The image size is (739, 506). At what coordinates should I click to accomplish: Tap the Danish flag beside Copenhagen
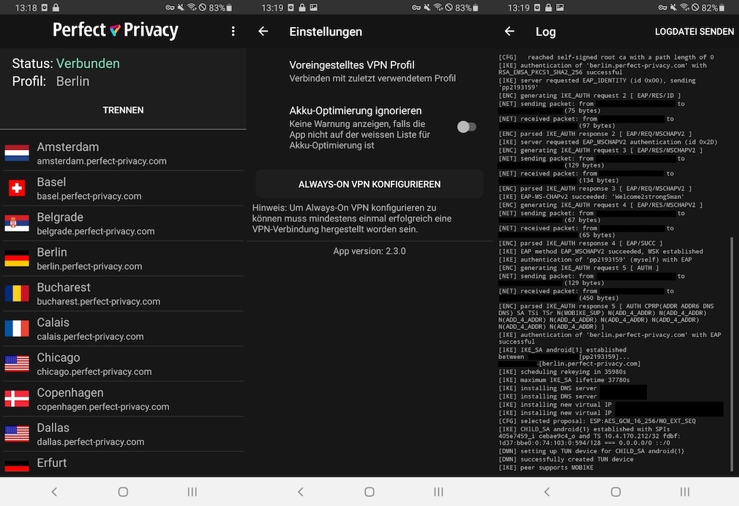coord(16,399)
